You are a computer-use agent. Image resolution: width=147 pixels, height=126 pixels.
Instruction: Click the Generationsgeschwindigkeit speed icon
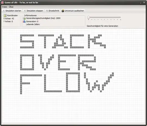(x=24, y=18)
